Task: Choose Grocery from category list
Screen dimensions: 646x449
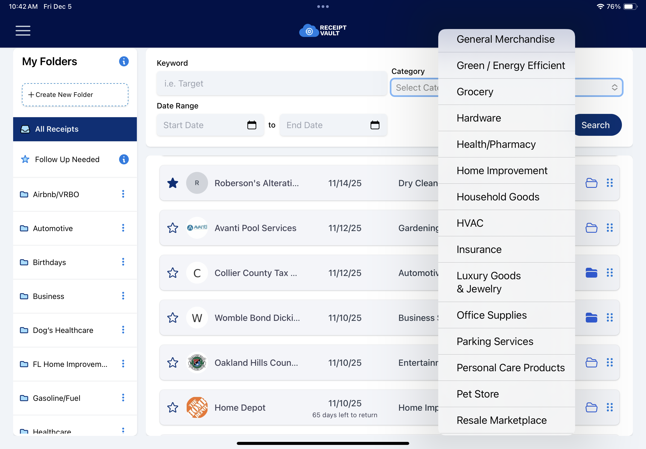Action: pyautogui.click(x=475, y=92)
